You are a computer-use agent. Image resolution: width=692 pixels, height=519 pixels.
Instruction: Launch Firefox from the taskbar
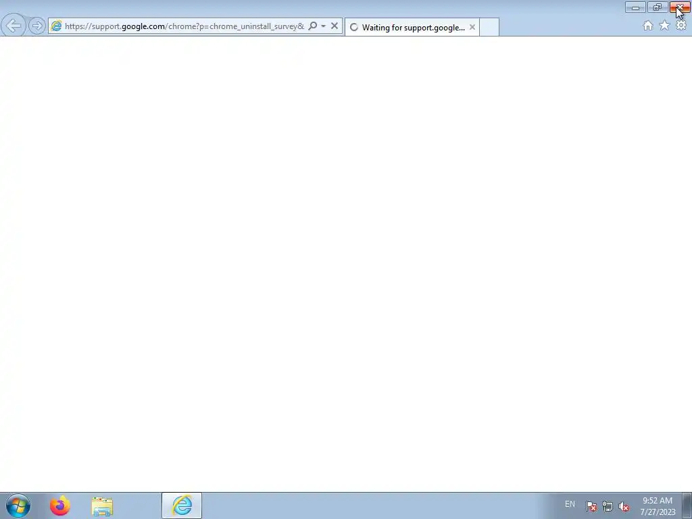[x=60, y=505]
